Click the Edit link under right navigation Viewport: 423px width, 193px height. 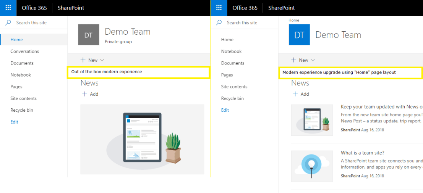(x=225, y=110)
